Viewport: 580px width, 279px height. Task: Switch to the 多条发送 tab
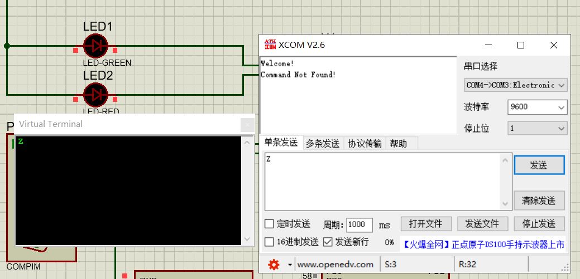pyautogui.click(x=323, y=144)
